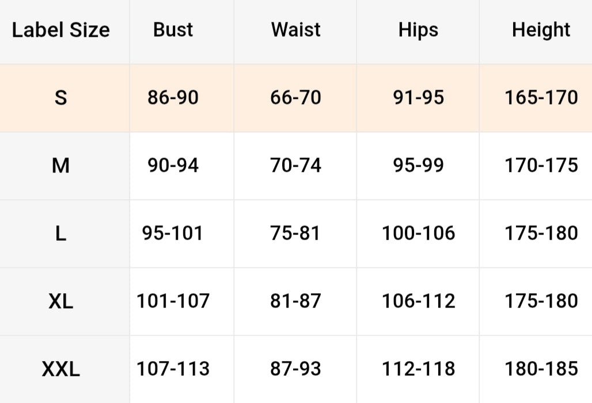Click the 91-95 hips value
Viewport: 592px width, 403px height.
coord(418,98)
